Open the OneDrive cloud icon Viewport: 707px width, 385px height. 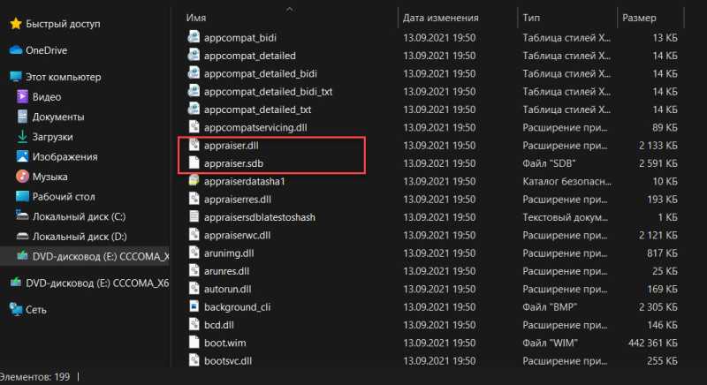coord(16,50)
